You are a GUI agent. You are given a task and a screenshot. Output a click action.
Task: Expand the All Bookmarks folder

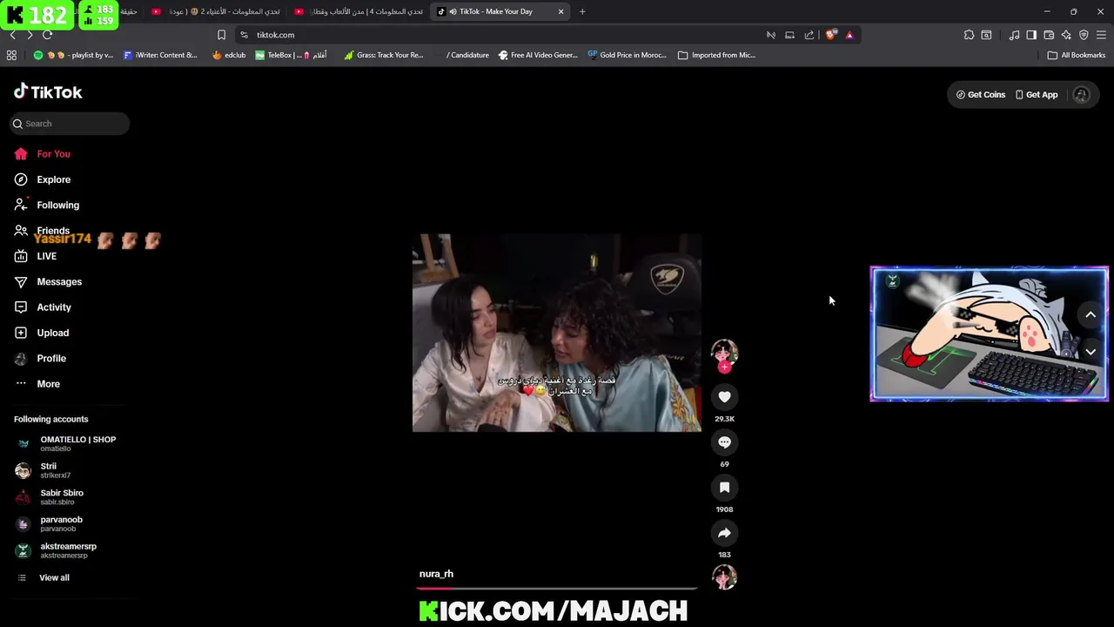[1076, 55]
